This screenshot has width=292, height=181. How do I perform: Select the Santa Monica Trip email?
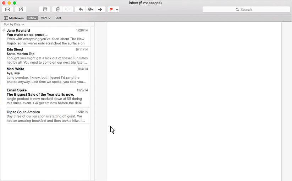[45, 56]
